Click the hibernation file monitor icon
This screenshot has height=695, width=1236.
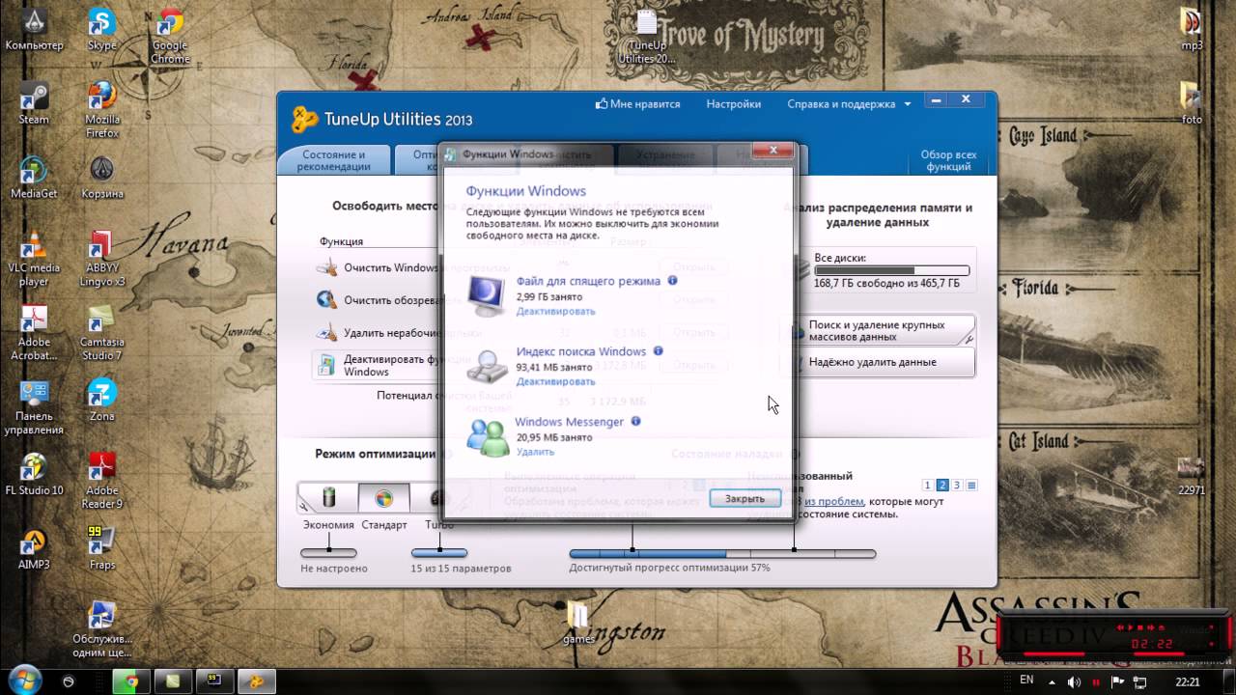pyautogui.click(x=488, y=295)
